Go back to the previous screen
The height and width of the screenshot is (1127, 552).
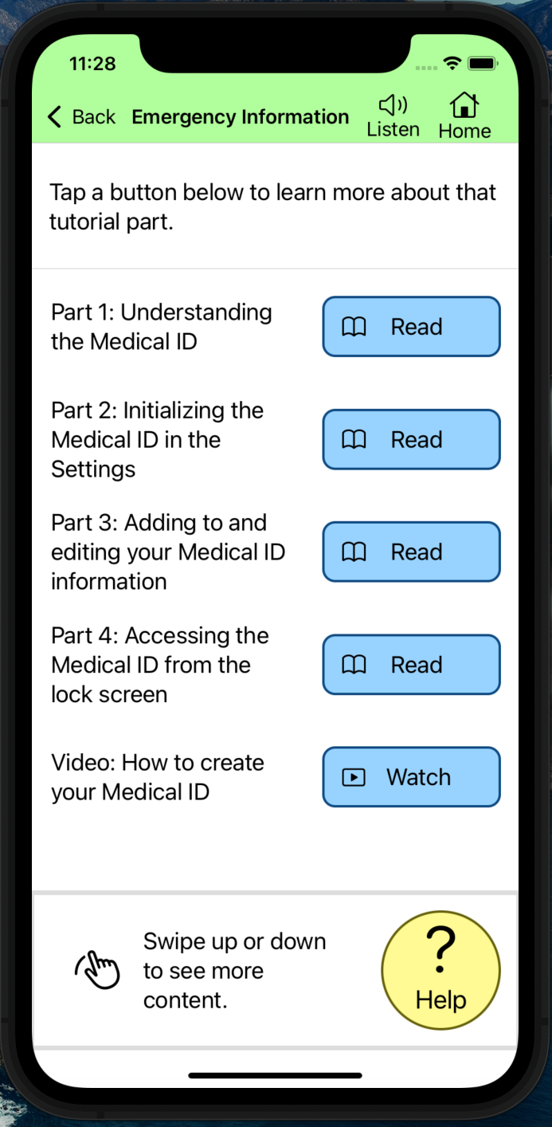(78, 116)
